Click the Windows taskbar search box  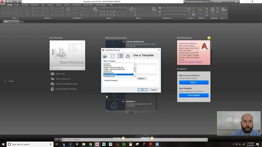[30, 144]
